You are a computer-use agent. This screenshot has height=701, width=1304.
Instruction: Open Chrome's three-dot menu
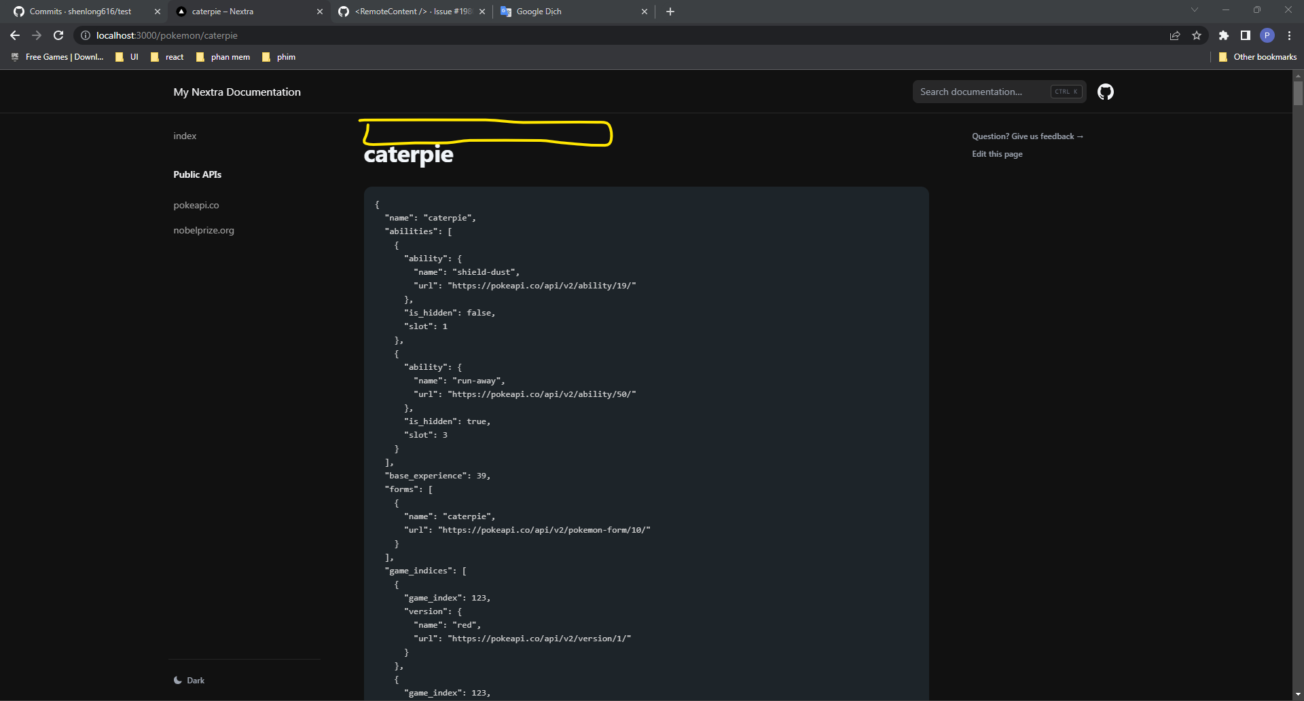tap(1289, 35)
